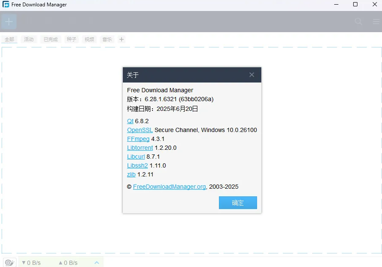Switch to the 种子 tab

pos(71,39)
